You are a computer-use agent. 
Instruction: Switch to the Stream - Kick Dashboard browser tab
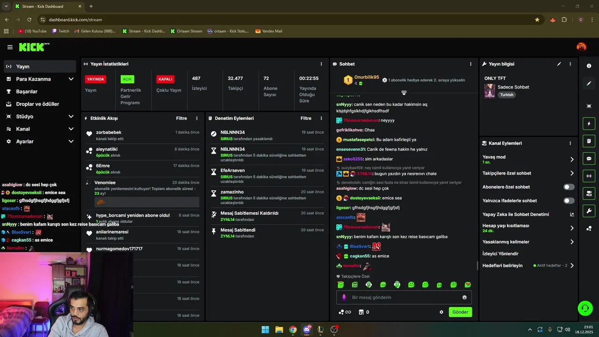pos(48,7)
